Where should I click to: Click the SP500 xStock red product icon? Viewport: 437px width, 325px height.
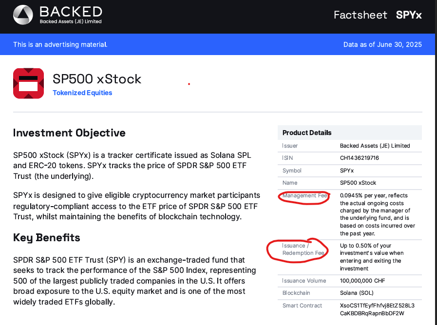coord(28,83)
